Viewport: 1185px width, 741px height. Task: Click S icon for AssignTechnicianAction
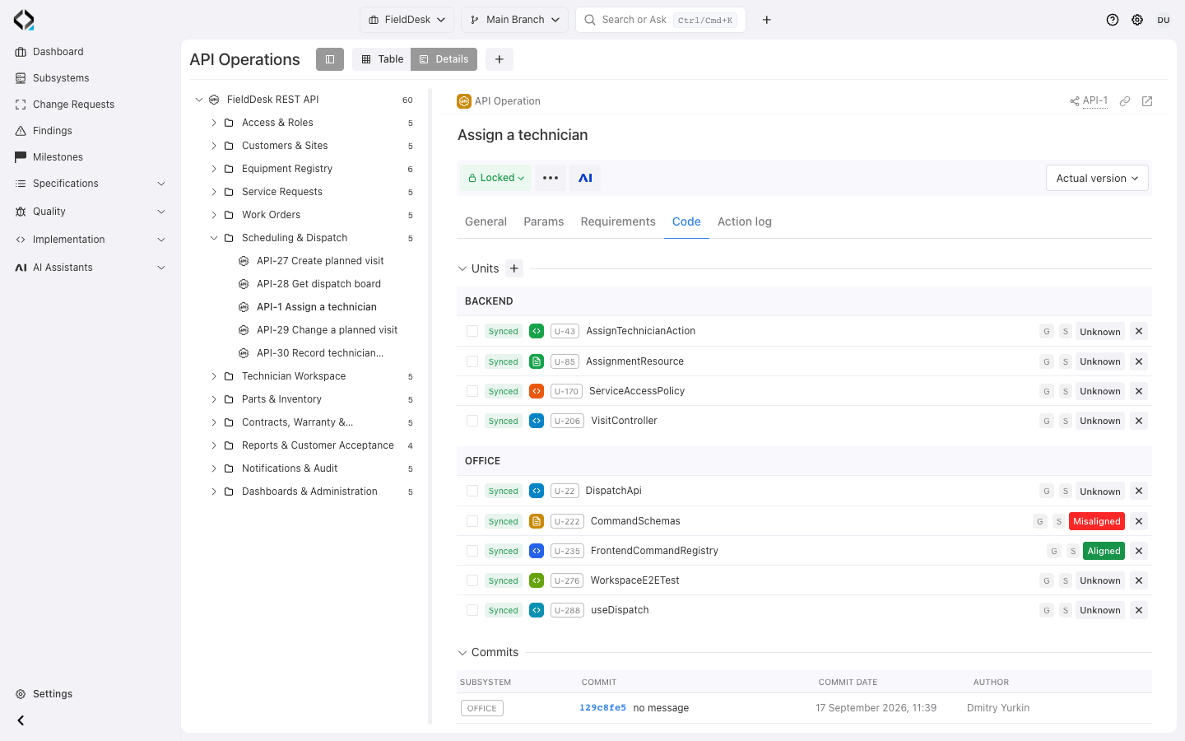[1066, 331]
